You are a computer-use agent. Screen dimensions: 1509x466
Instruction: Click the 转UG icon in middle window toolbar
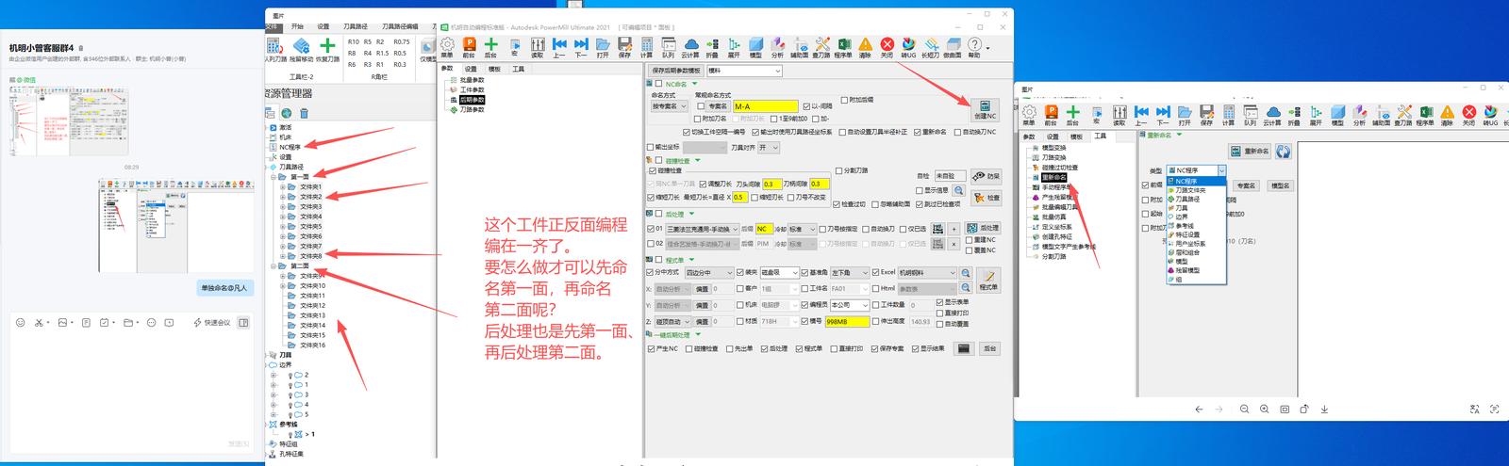(x=908, y=45)
